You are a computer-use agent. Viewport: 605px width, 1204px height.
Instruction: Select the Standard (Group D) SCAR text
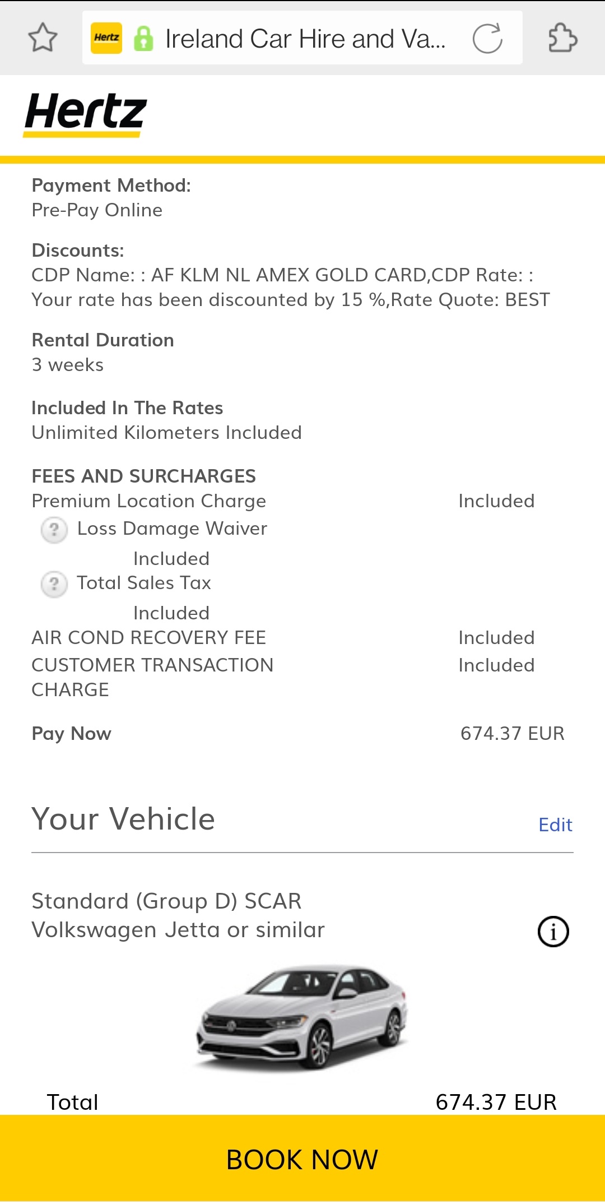coord(166,901)
